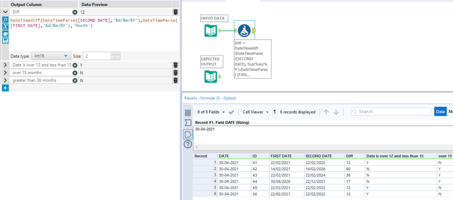Screen dimensions: 453x200
Task: Click the INPUT DATA text input tool
Action: (x=210, y=31)
